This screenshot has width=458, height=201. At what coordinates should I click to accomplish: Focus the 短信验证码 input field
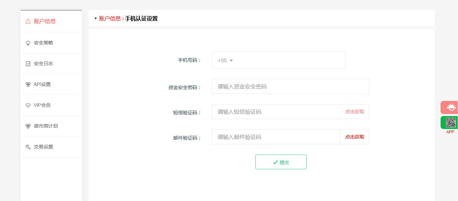276,112
